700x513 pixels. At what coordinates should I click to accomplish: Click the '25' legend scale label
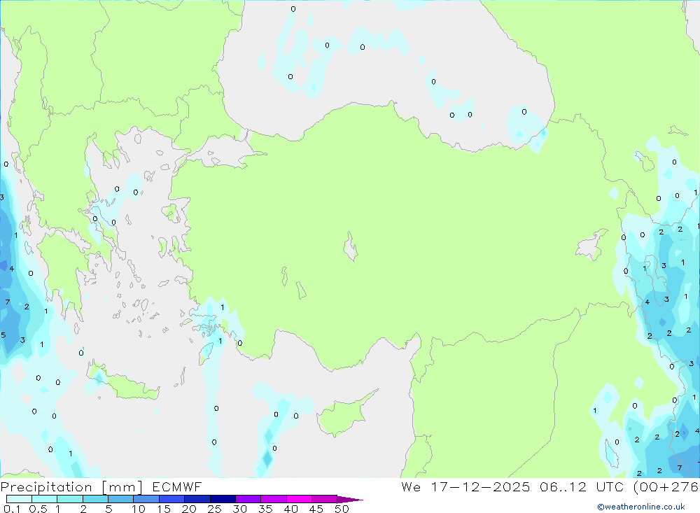pyautogui.click(x=214, y=509)
